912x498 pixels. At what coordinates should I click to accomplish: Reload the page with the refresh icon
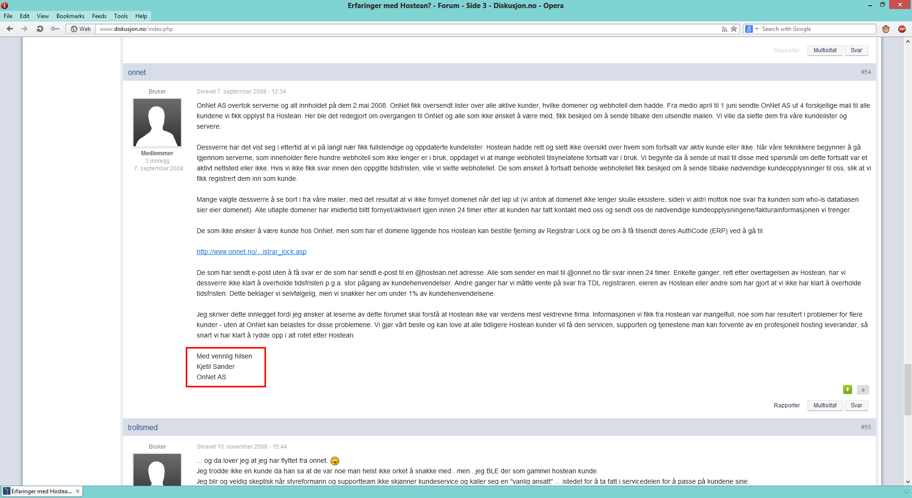point(40,29)
